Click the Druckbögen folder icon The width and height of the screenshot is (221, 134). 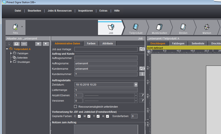click(15, 62)
